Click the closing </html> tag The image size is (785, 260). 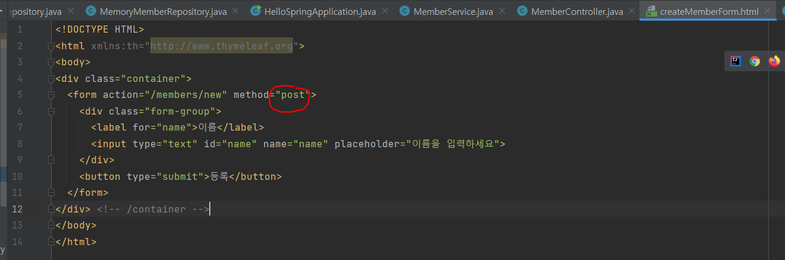tap(76, 242)
